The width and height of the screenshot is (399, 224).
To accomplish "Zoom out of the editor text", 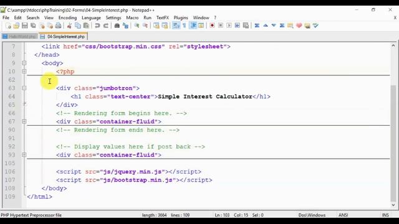I will point(145,26).
